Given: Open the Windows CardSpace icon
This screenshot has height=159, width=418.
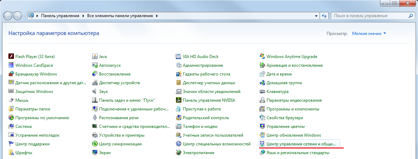Looking at the screenshot, I should (11, 65).
